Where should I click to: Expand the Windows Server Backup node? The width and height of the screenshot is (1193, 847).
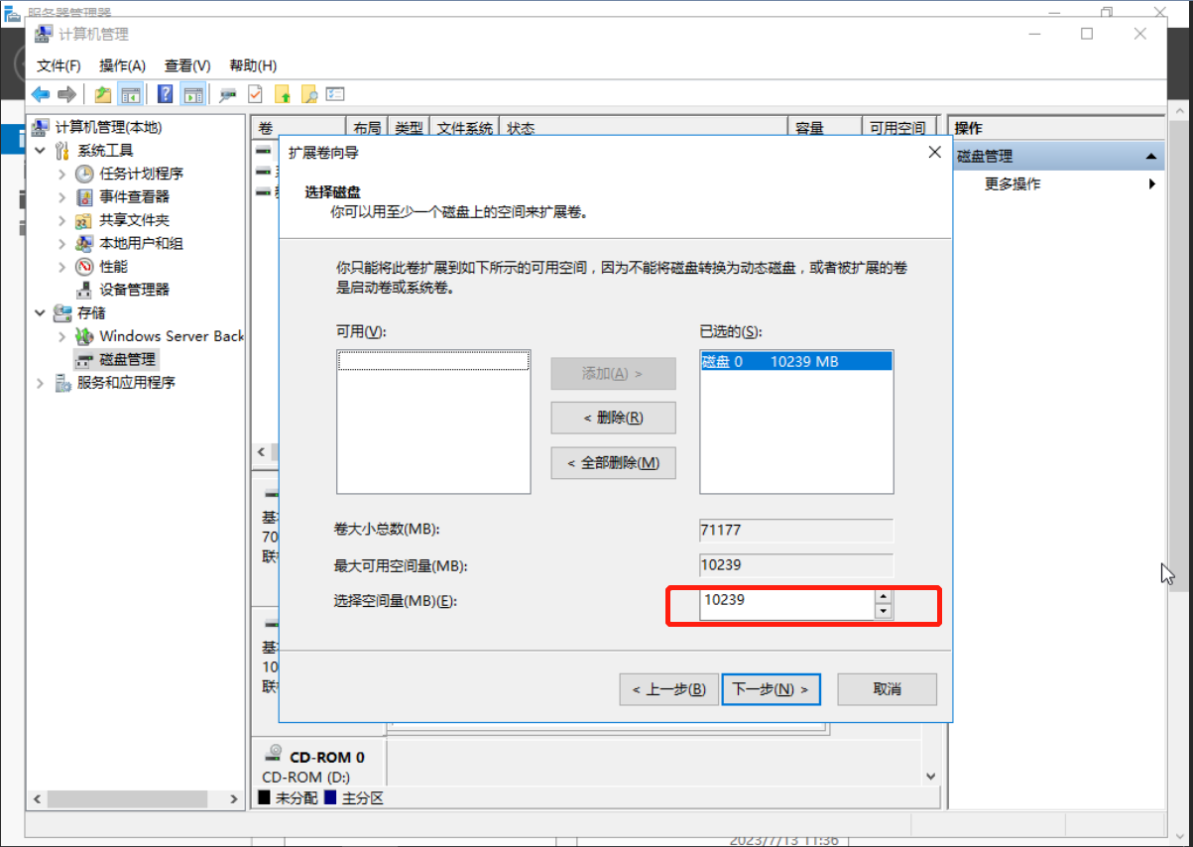pos(61,336)
